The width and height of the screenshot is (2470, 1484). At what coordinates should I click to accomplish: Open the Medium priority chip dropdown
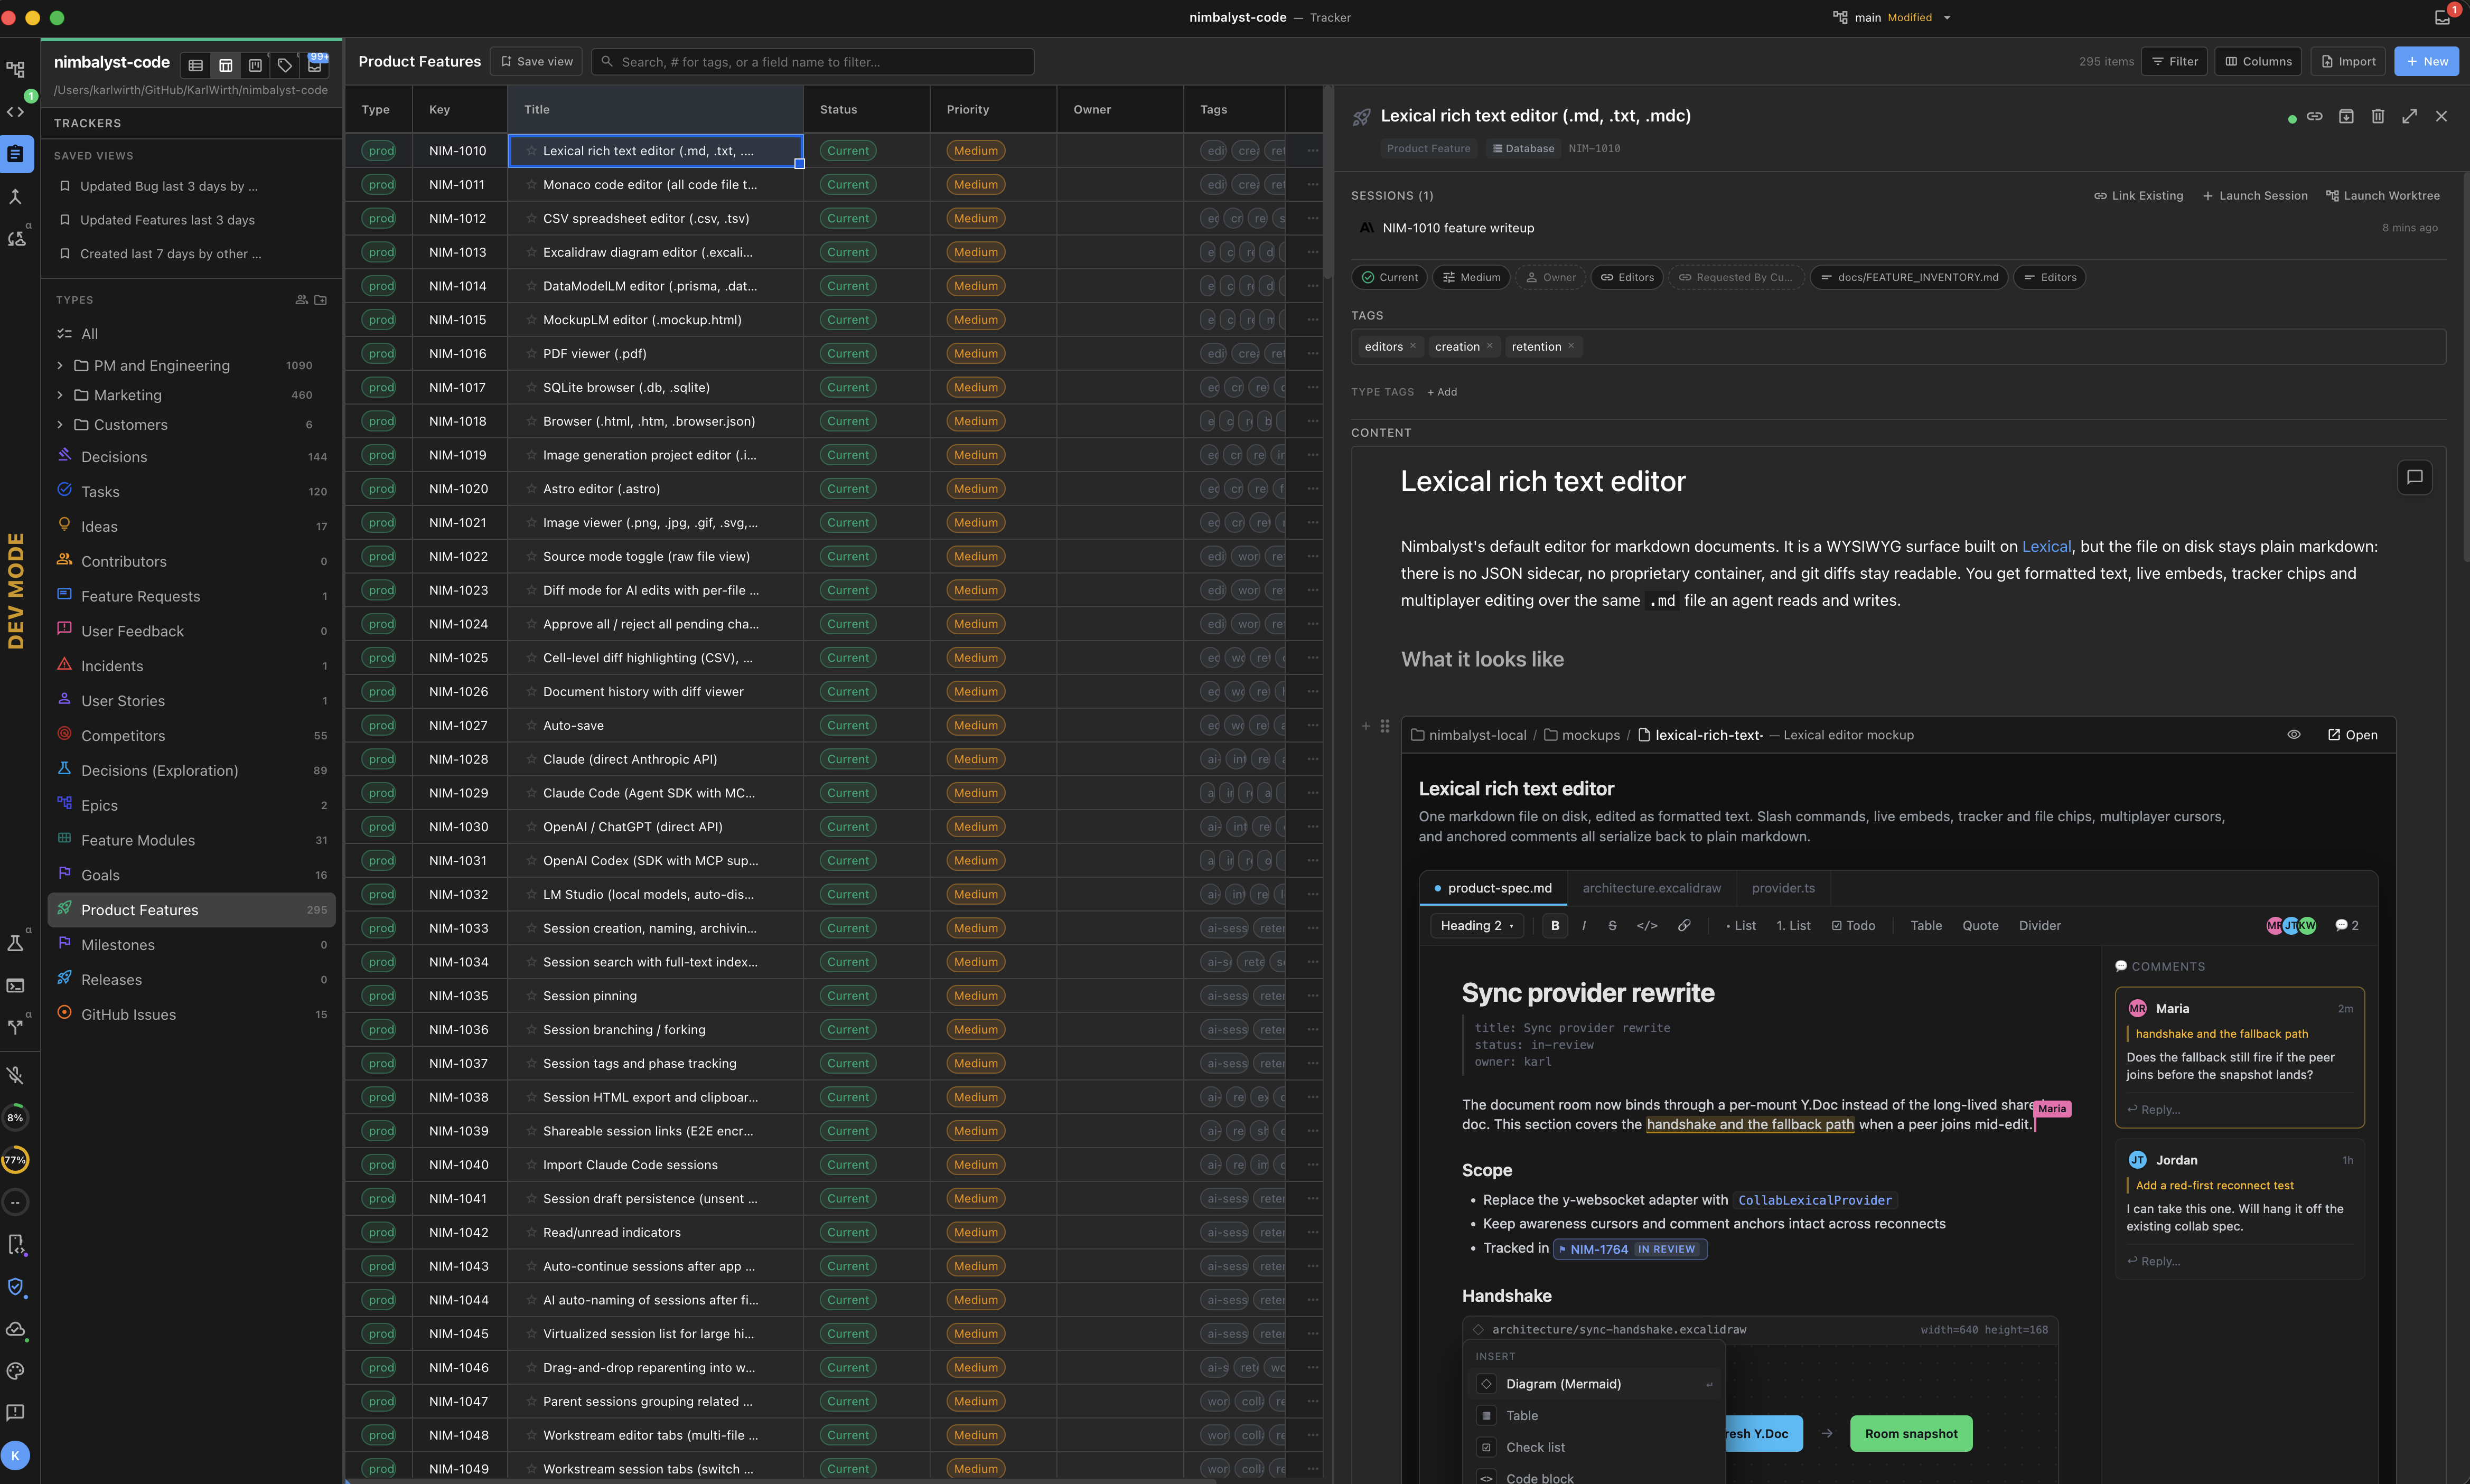[1471, 278]
